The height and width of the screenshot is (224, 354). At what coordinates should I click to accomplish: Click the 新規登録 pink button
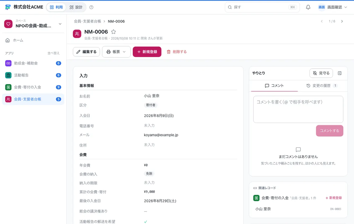pyautogui.click(x=147, y=52)
